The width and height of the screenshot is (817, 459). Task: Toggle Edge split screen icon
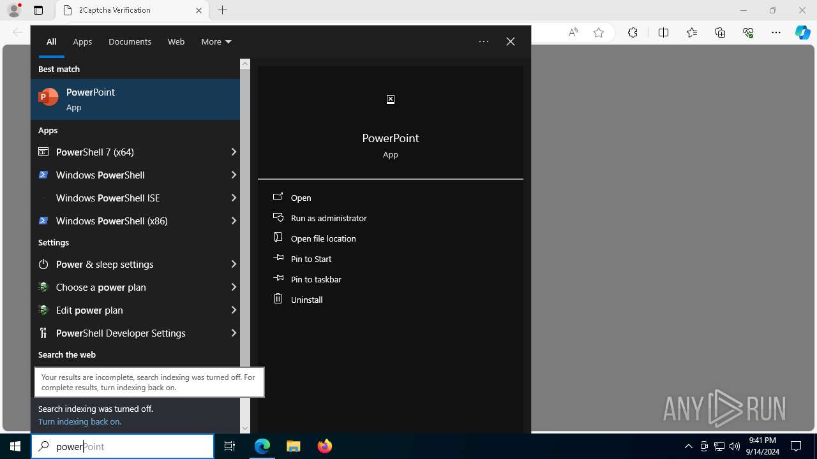coord(663,33)
